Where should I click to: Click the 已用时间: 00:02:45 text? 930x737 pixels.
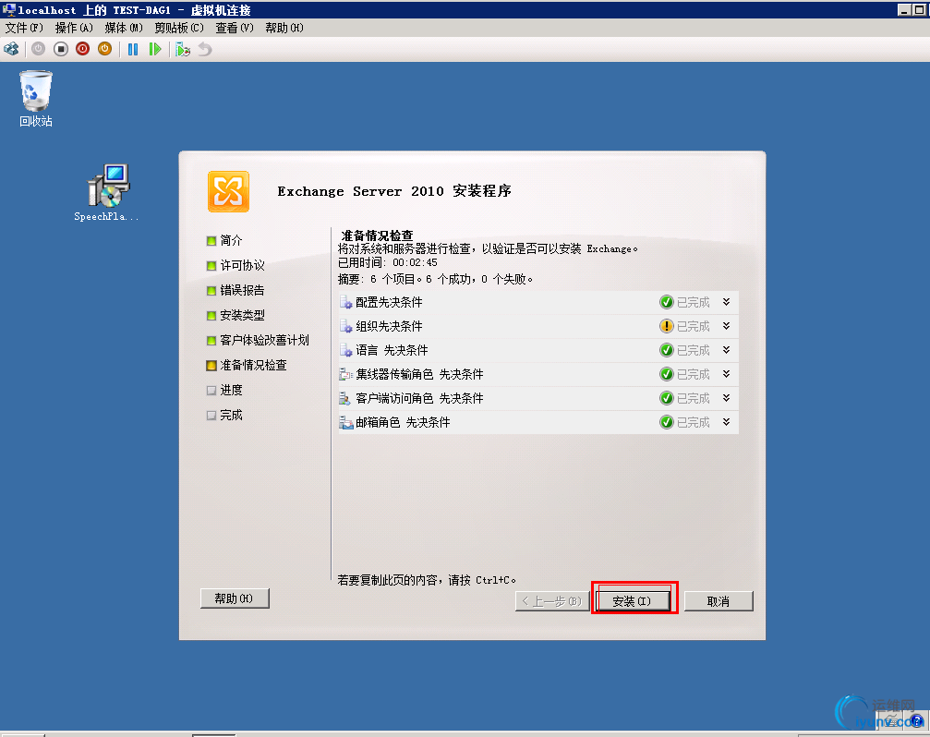[388, 262]
